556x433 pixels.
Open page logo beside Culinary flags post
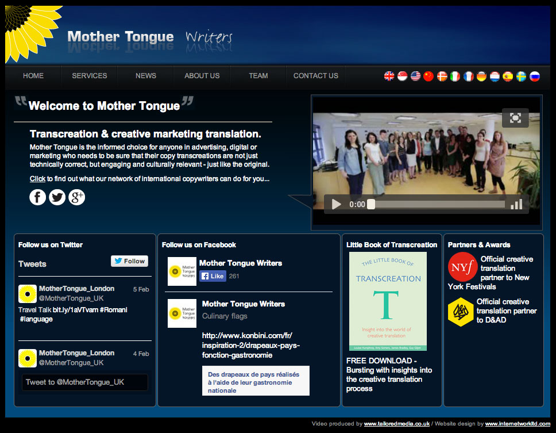coord(182,313)
